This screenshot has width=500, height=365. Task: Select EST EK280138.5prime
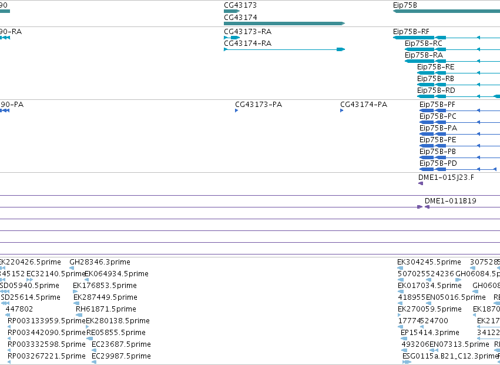click(118, 321)
